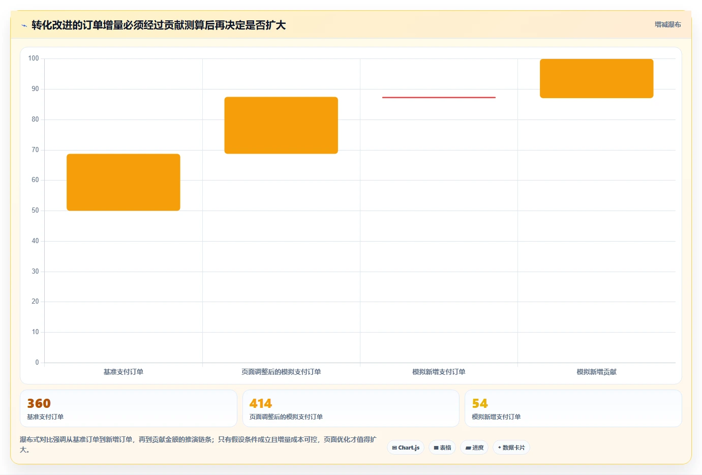The image size is (702, 475).
Task: Click the chart title starting 转化改进的订单增量
Action: coord(159,25)
